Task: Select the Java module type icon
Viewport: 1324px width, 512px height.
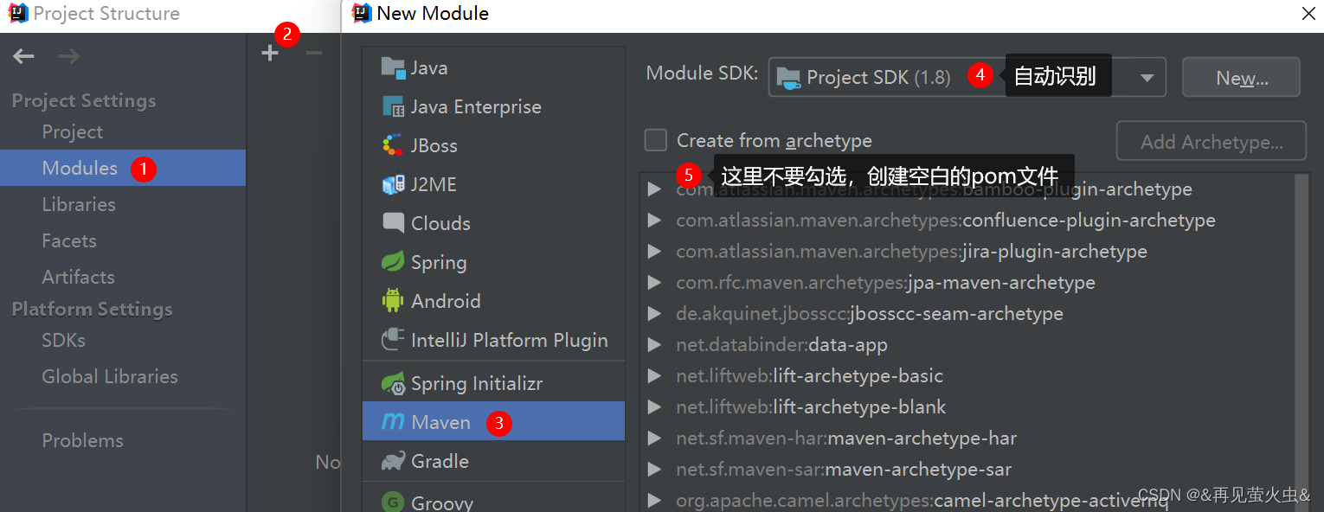Action: pos(393,67)
